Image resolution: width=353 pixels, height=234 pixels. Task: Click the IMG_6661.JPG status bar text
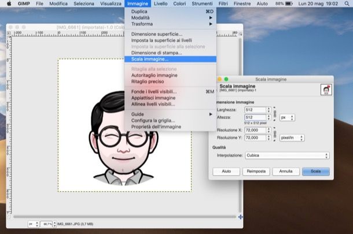point(75,224)
